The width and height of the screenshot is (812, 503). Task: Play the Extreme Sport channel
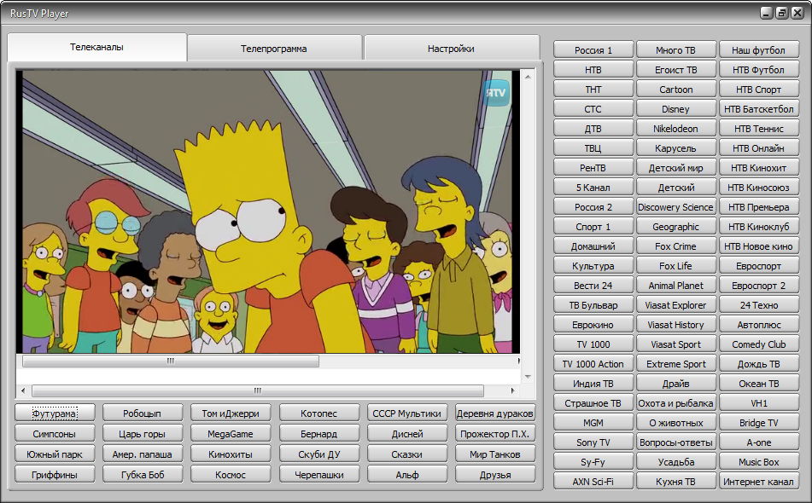[675, 364]
